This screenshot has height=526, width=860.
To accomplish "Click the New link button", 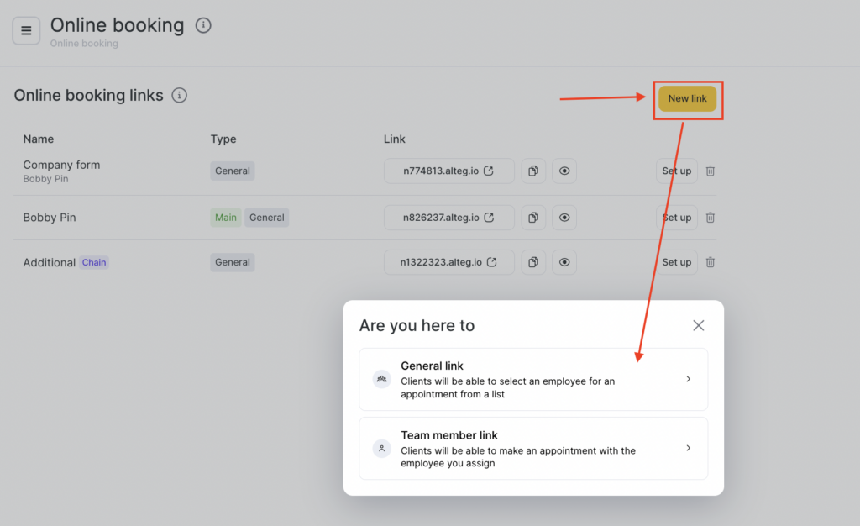I will 687,98.
